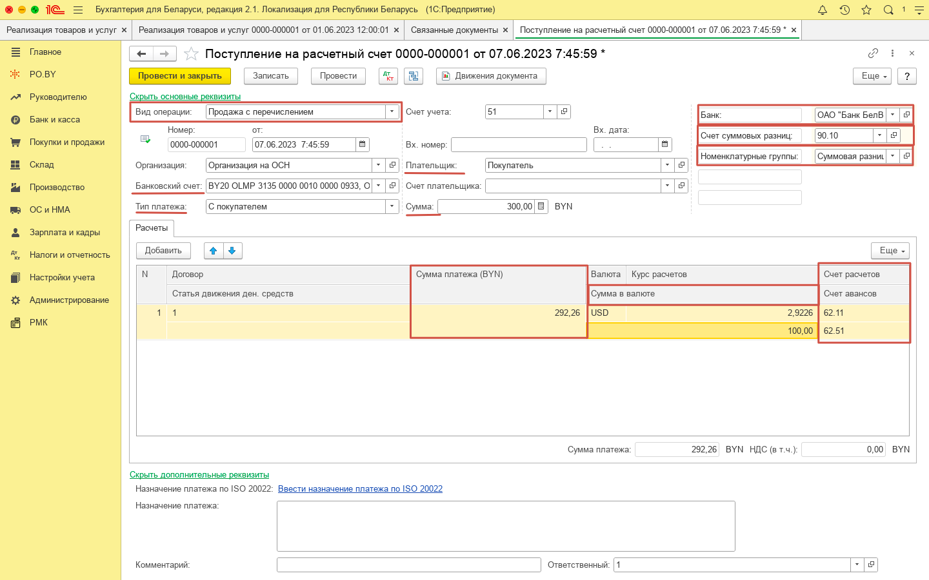Open help question mark button
The width and height of the screenshot is (929, 580).
tap(907, 76)
